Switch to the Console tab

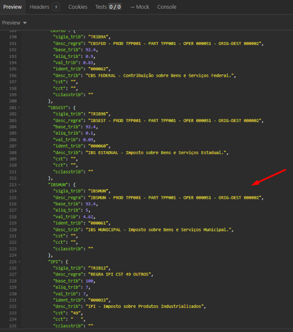(x=167, y=7)
